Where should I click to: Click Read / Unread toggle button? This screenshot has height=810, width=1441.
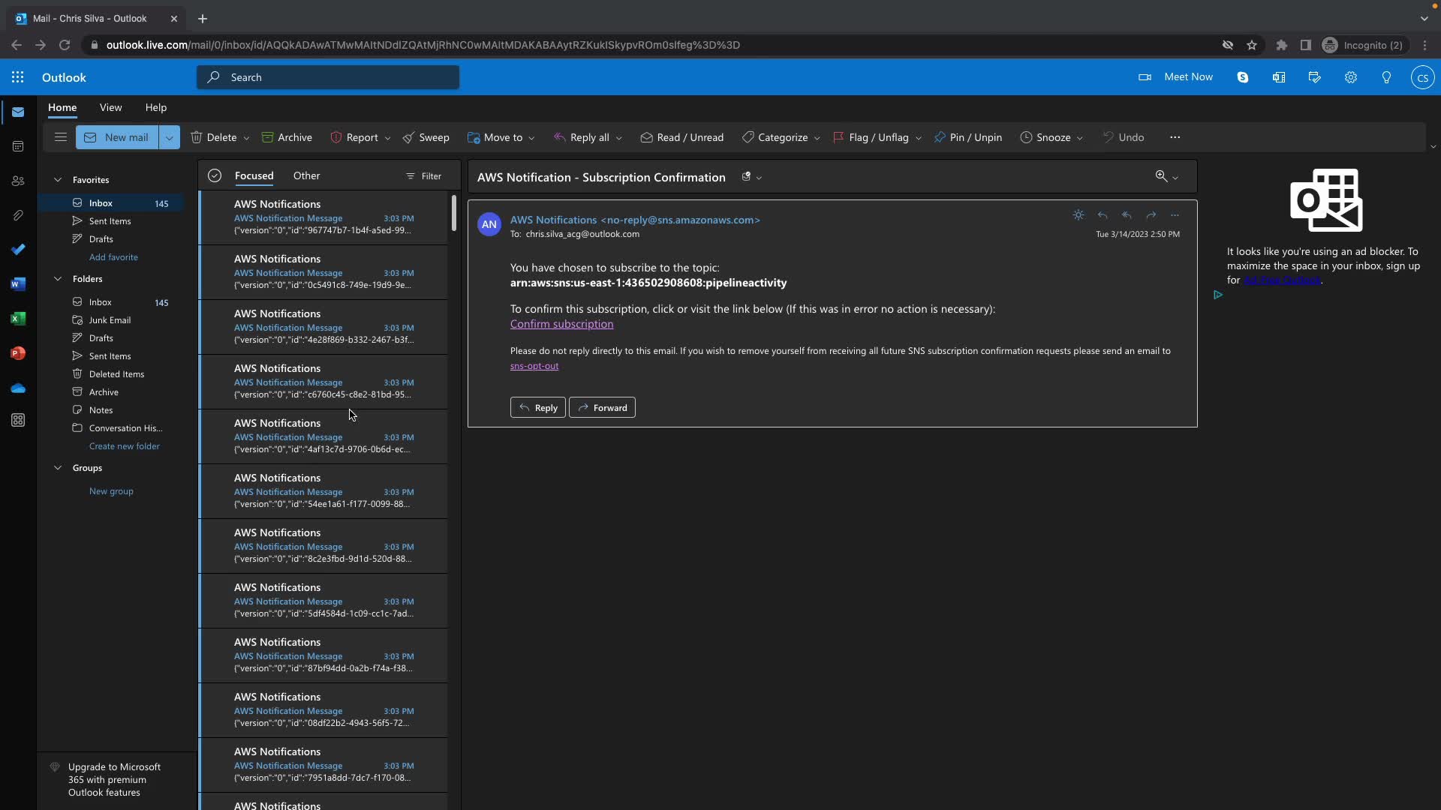(x=681, y=137)
